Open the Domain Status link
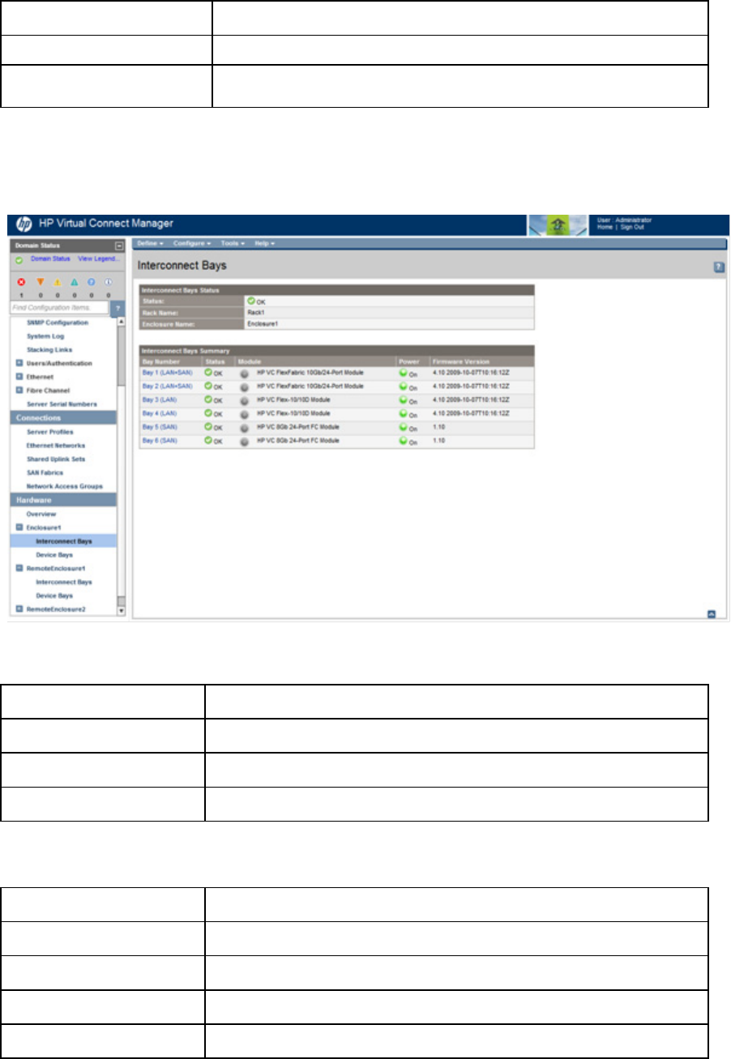The image size is (731, 1059). [x=50, y=258]
